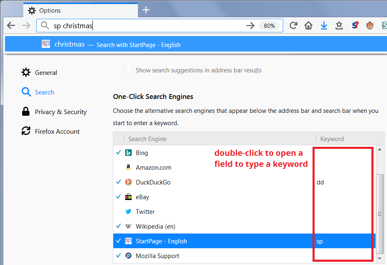Click the StartPage sp icon in list
This screenshot has width=387, height=265.
click(x=128, y=241)
